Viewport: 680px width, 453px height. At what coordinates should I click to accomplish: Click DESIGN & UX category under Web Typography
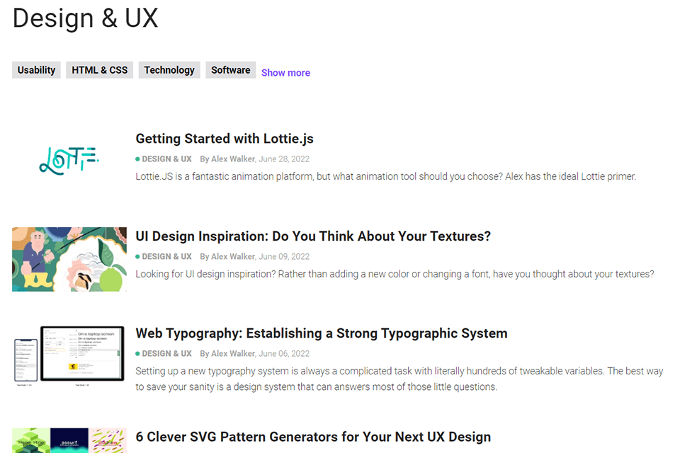click(x=166, y=354)
